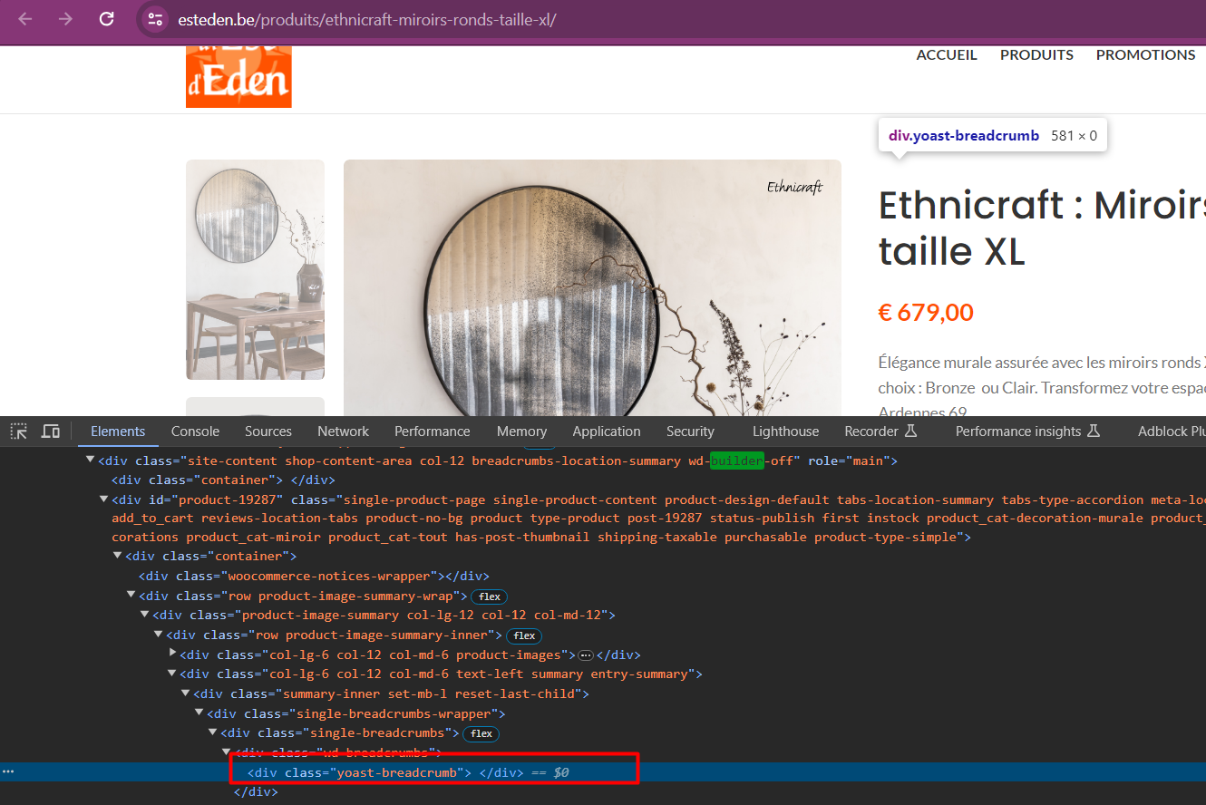The width and height of the screenshot is (1206, 805).
Task: Open the Application tab
Action: click(607, 432)
